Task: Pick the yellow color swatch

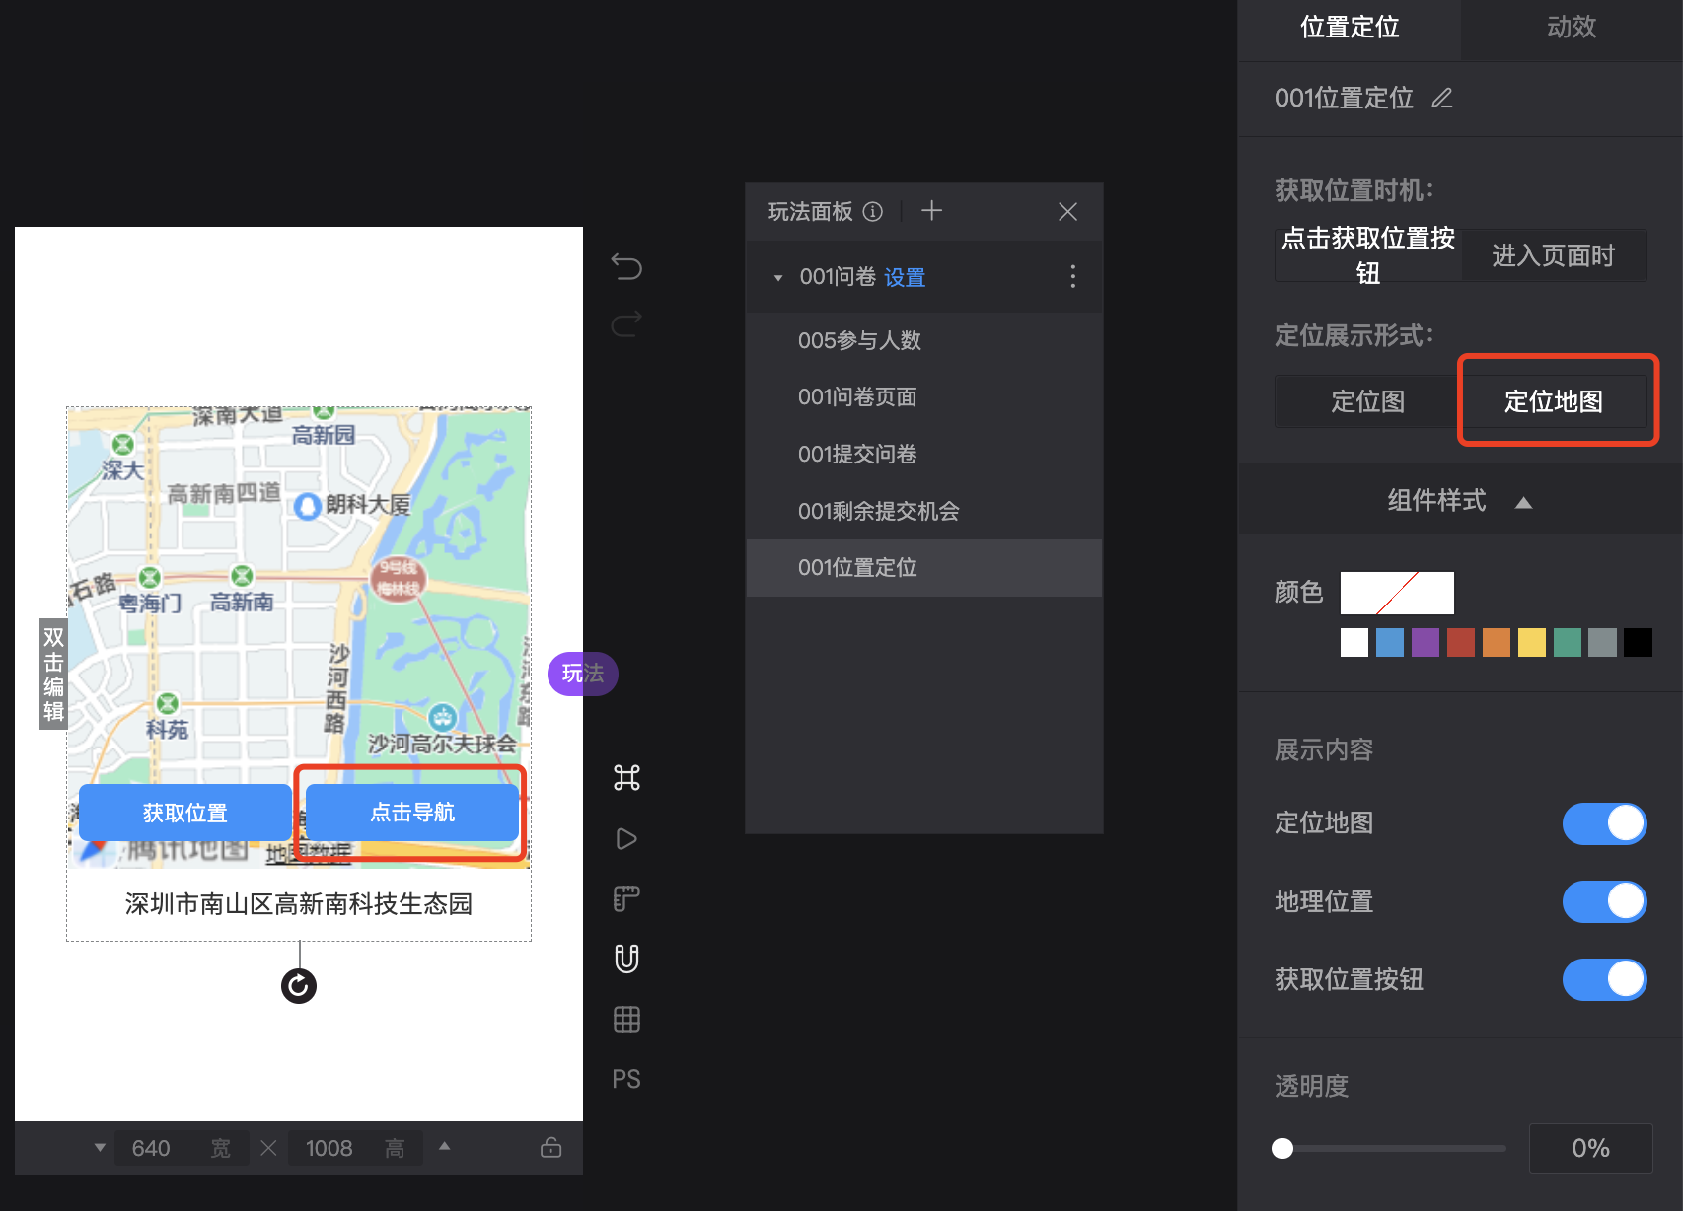Action: click(1532, 642)
